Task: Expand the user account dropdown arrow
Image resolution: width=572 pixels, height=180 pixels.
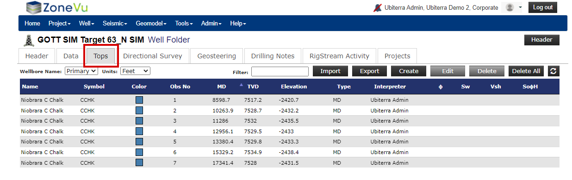Action: [521, 8]
